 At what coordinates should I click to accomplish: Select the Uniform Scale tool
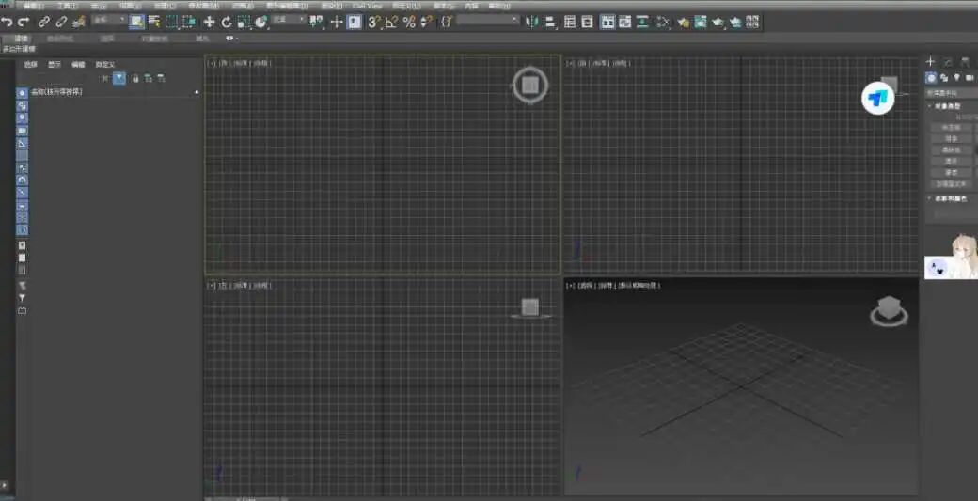(x=244, y=23)
